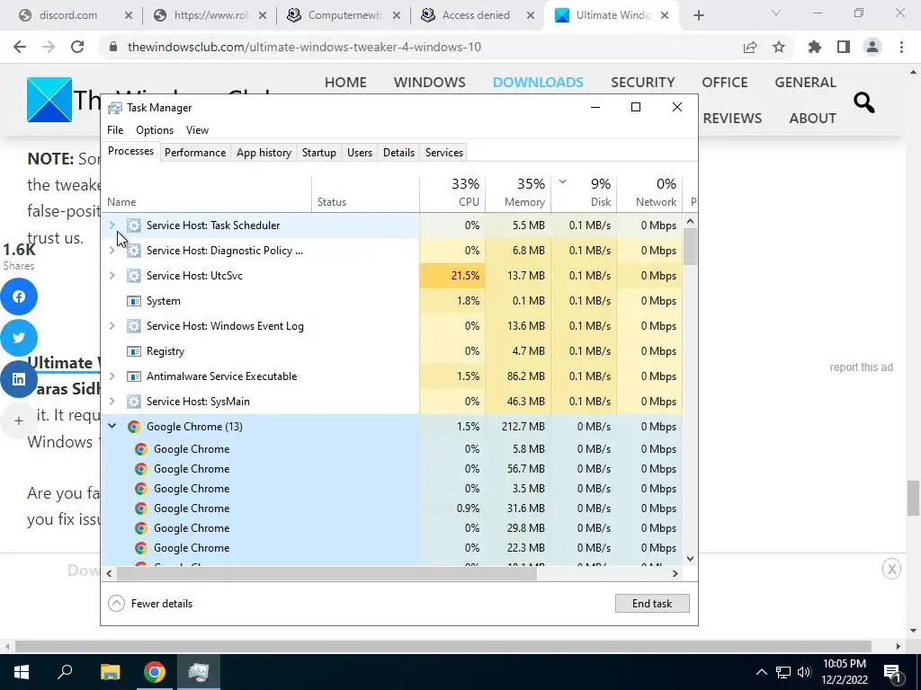Open Chrome profile avatar icon
The image size is (921, 690).
pos(872,47)
